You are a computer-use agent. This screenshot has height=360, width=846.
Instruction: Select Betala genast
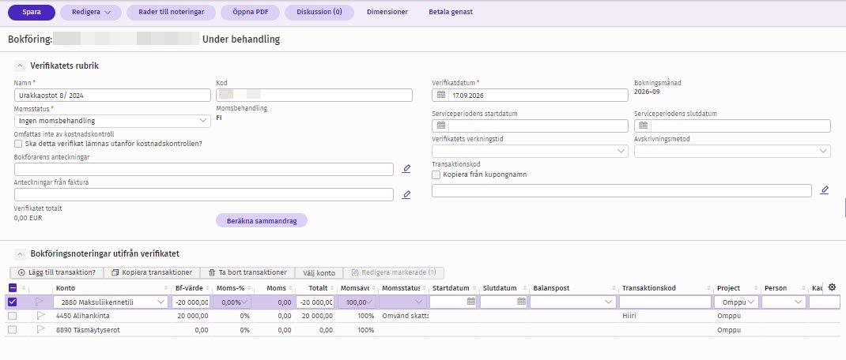click(451, 12)
